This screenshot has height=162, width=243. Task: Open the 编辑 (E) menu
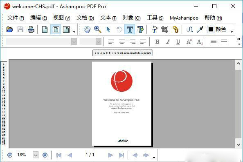click(38, 18)
